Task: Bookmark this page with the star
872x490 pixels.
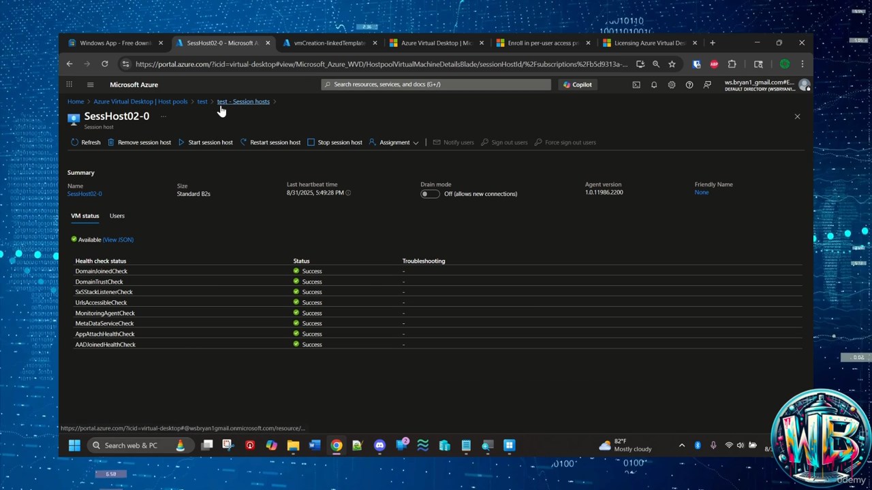Action: tap(672, 64)
